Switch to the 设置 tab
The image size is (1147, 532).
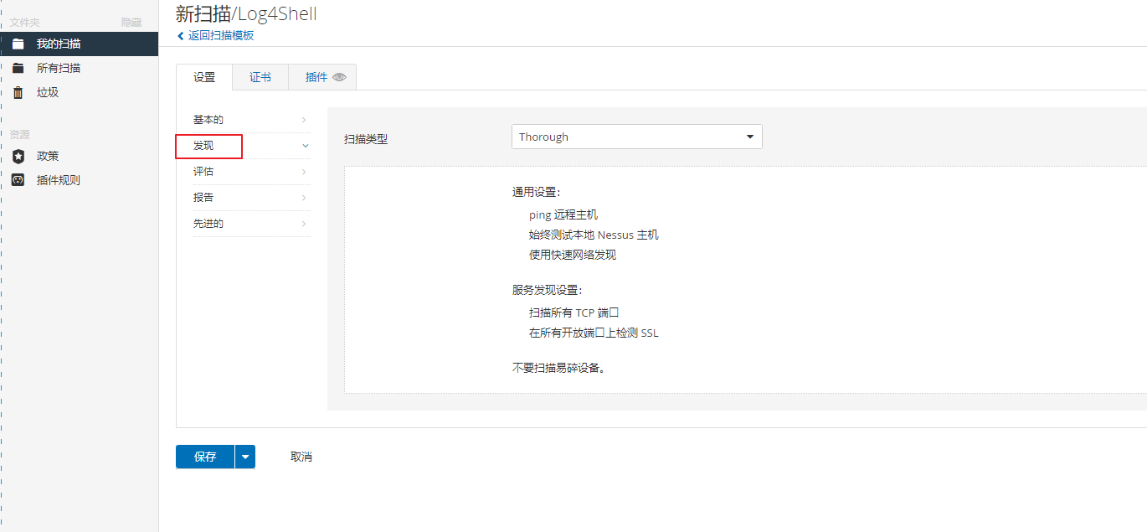coord(204,77)
